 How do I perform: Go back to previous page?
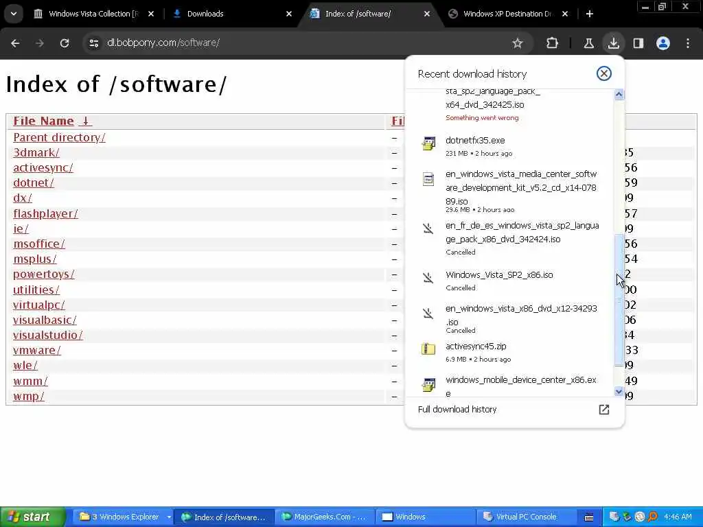[15, 43]
